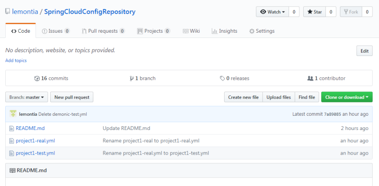This screenshot has height=186, width=379.
Task: Click the Fork button
Action: (351, 11)
